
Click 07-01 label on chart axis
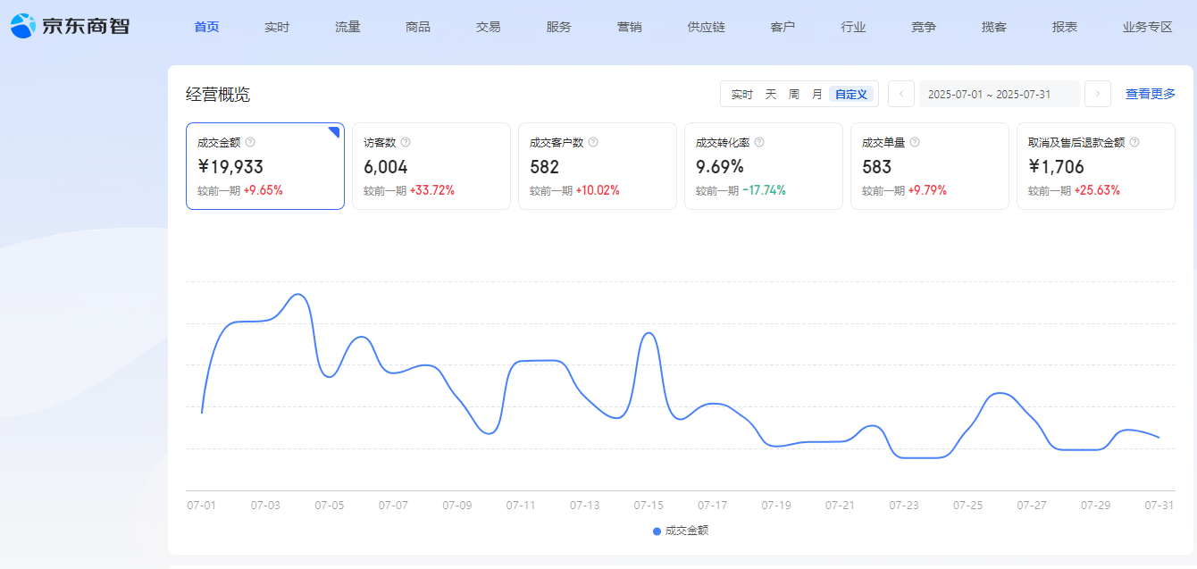202,506
